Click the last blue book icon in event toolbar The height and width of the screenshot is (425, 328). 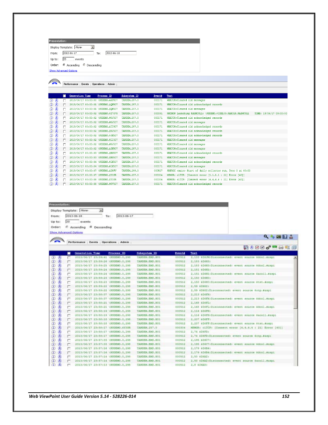click(x=294, y=247)
